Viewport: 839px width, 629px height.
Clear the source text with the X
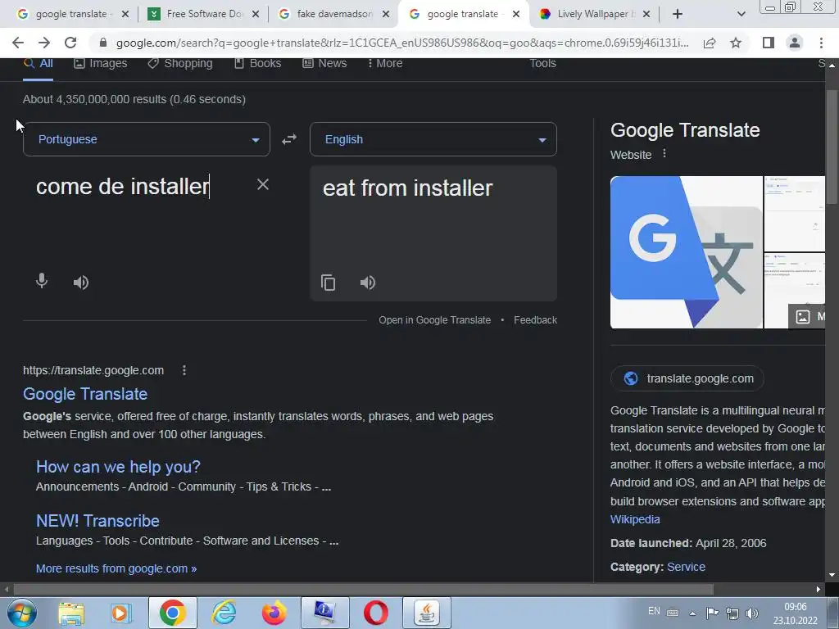[x=263, y=184]
